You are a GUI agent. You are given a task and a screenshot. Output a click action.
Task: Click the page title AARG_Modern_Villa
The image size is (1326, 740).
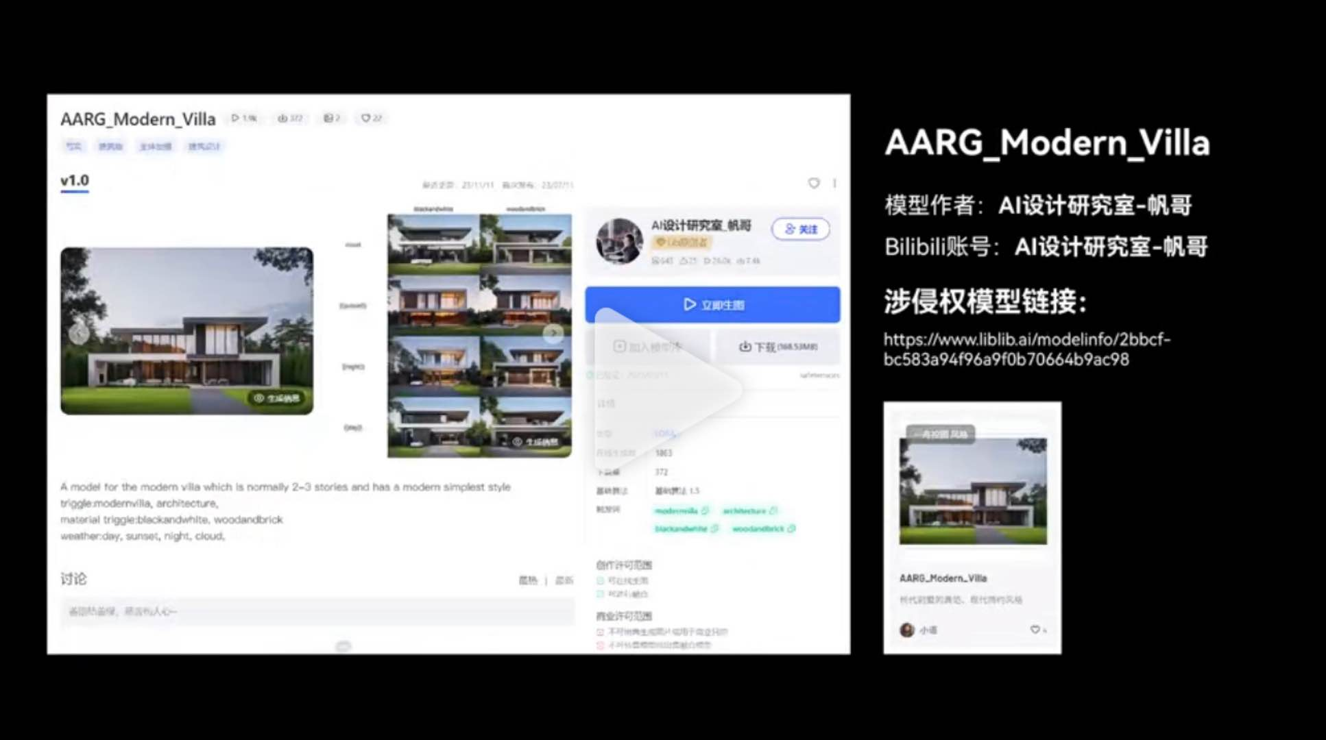(x=138, y=119)
